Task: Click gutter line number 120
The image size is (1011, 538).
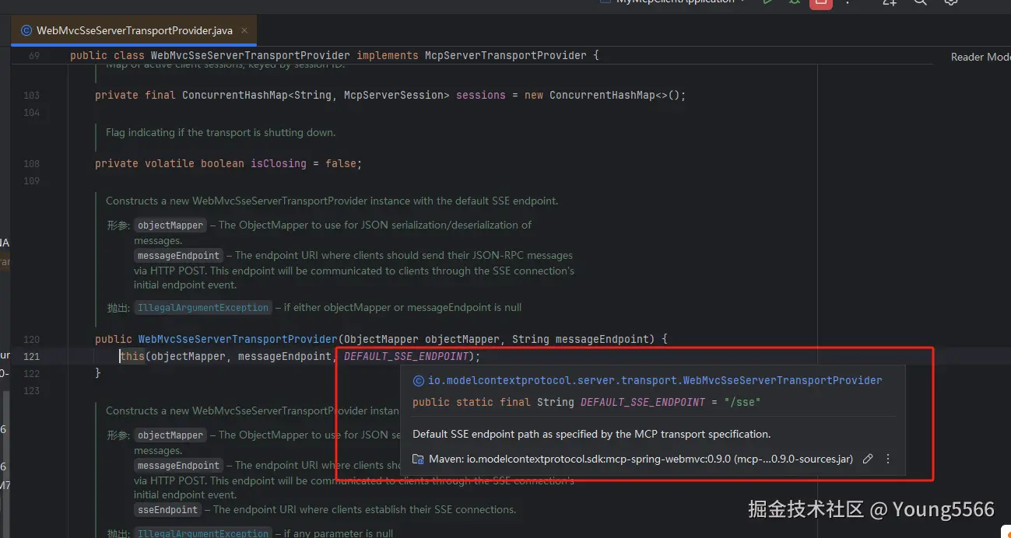Action: (x=31, y=339)
